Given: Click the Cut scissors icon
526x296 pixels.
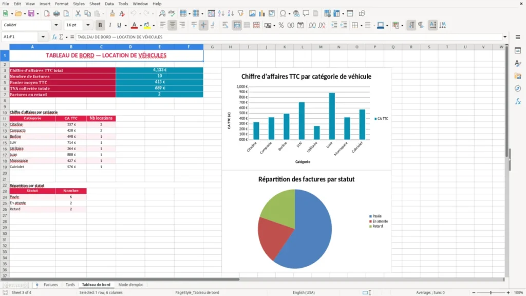Looking at the screenshot, I should (78, 13).
